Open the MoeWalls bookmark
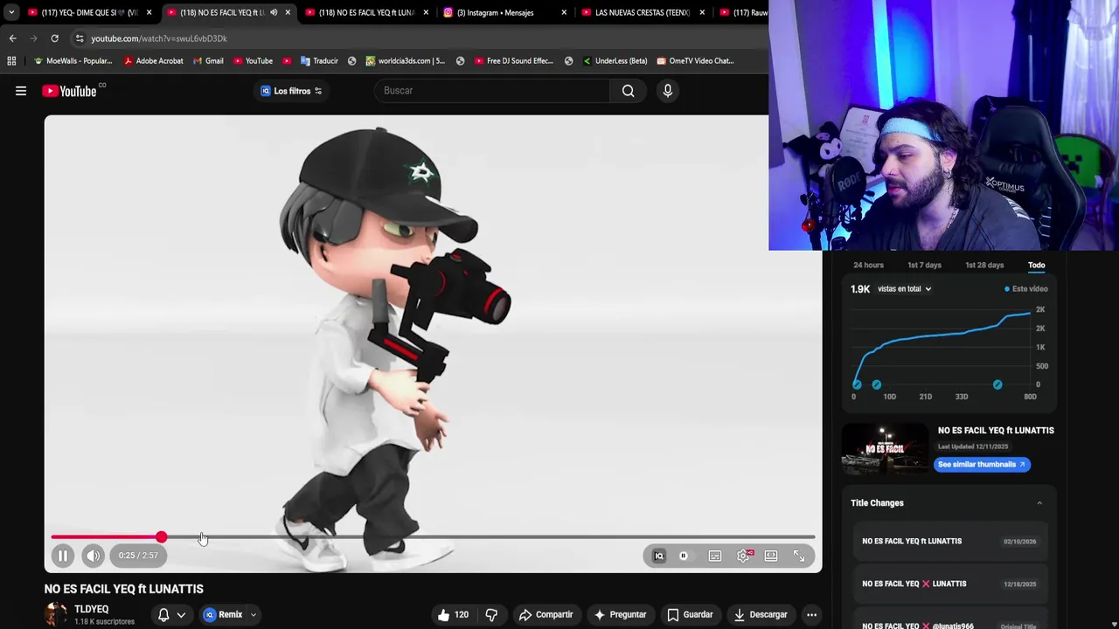The image size is (1119, 629). [73, 61]
